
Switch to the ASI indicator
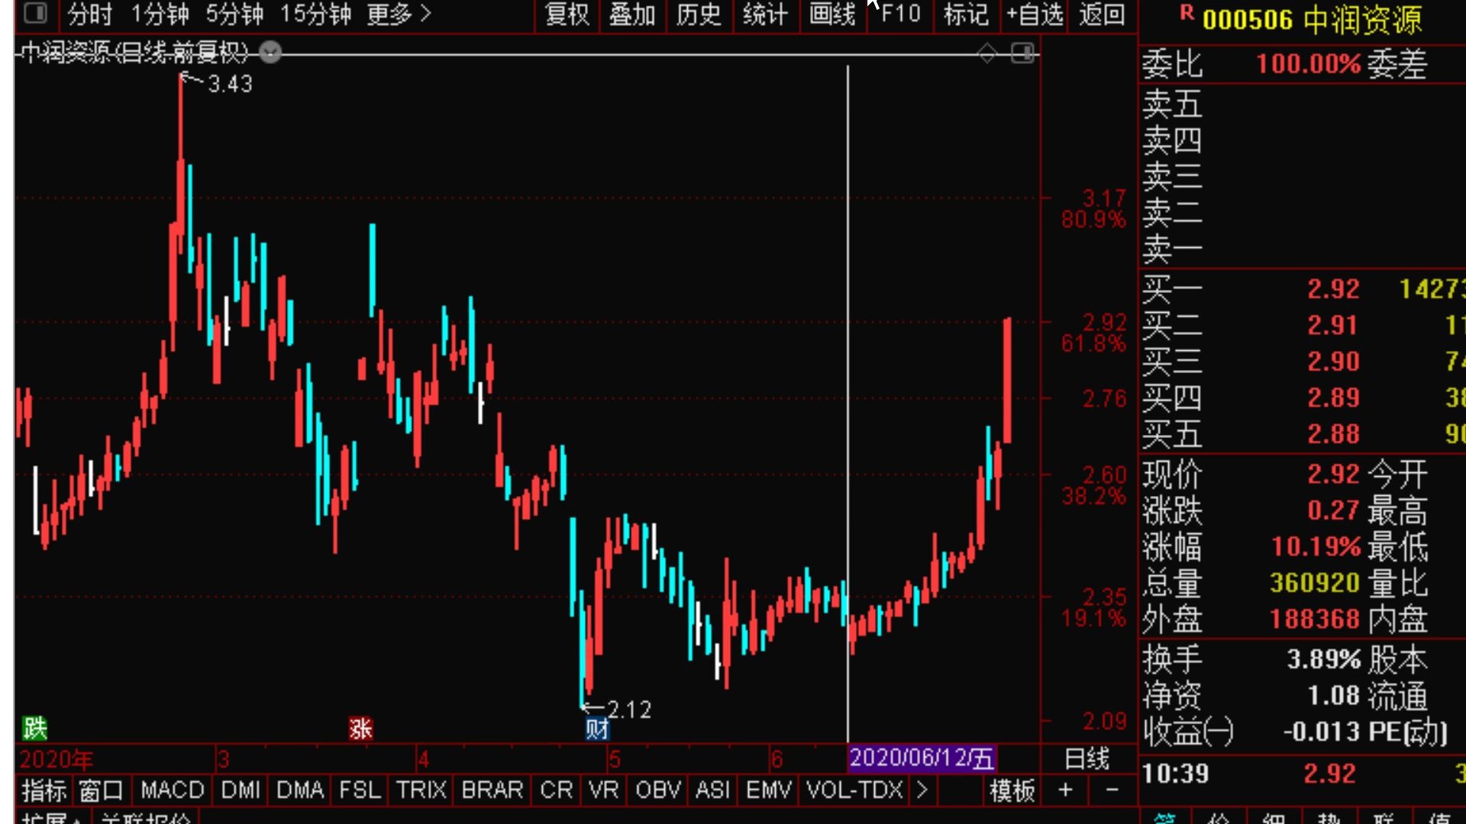pyautogui.click(x=712, y=790)
